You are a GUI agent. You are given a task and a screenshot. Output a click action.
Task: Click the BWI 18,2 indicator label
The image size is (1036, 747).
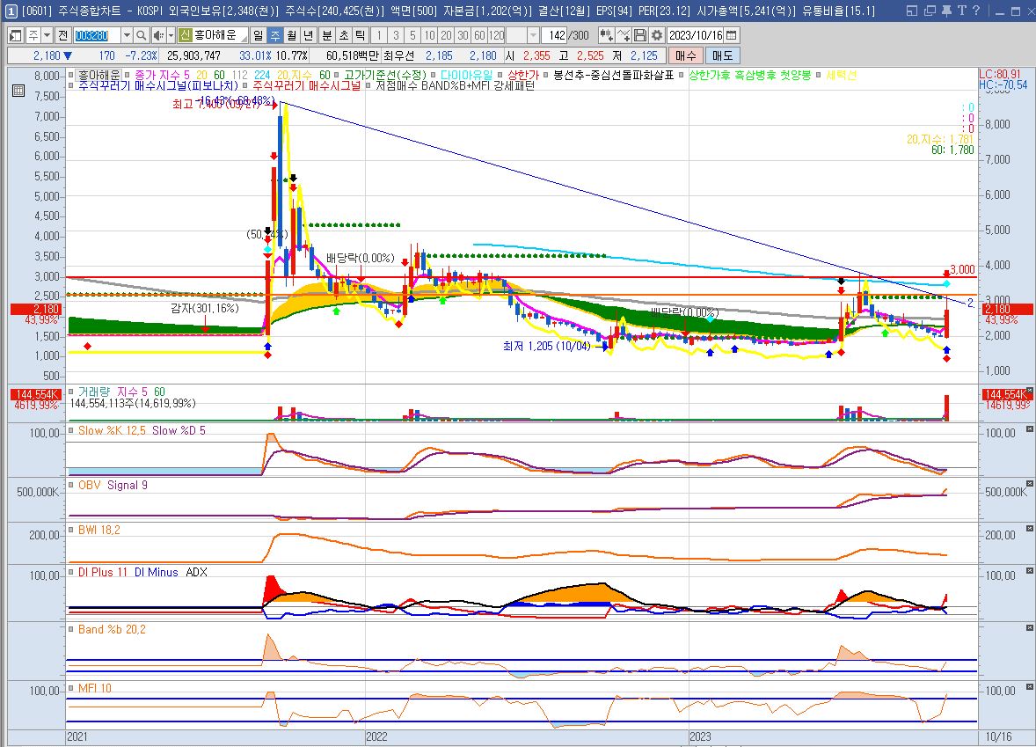point(99,530)
